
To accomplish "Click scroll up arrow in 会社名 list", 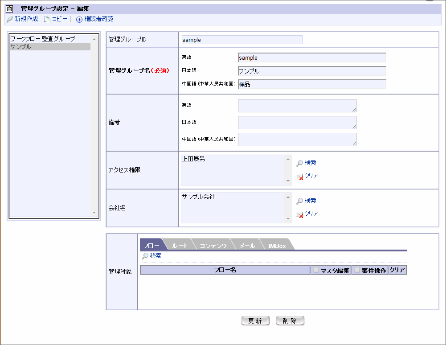I will coord(288,197).
